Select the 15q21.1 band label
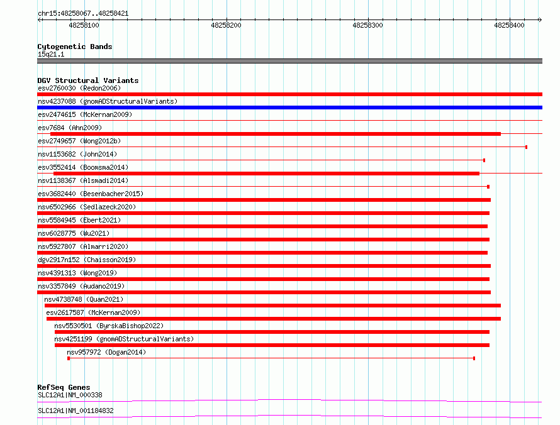 tap(51, 54)
